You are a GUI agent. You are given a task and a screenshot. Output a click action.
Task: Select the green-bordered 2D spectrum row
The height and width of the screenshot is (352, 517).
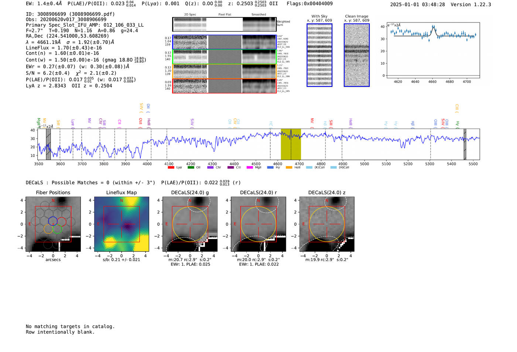[x=225, y=57]
